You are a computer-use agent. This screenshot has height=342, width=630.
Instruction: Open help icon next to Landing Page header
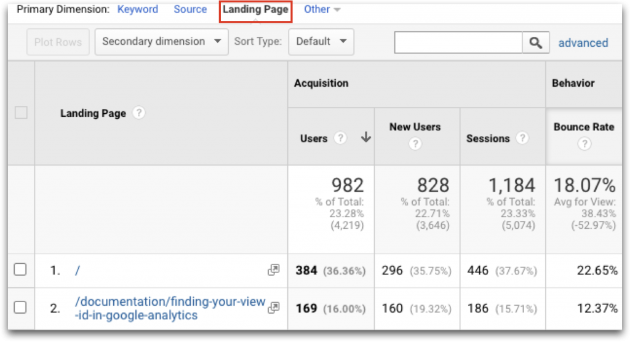pyautogui.click(x=138, y=113)
